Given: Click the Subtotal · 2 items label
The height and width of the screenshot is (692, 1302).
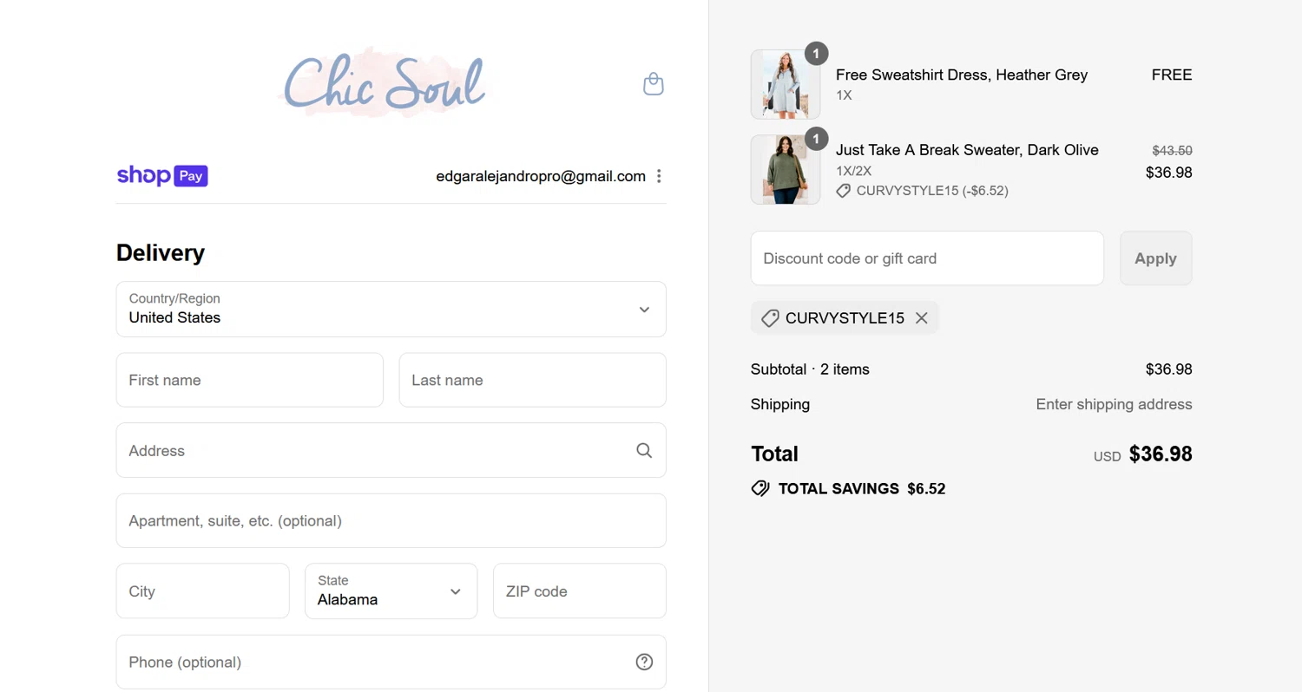Looking at the screenshot, I should click(x=810, y=369).
